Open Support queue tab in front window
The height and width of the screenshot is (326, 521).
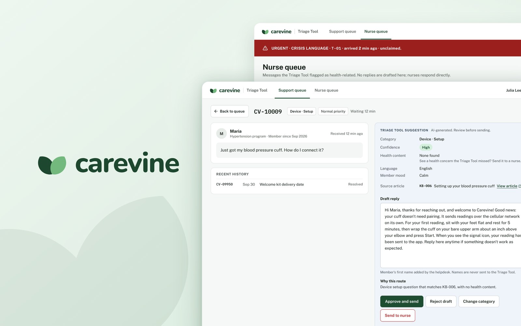click(292, 90)
